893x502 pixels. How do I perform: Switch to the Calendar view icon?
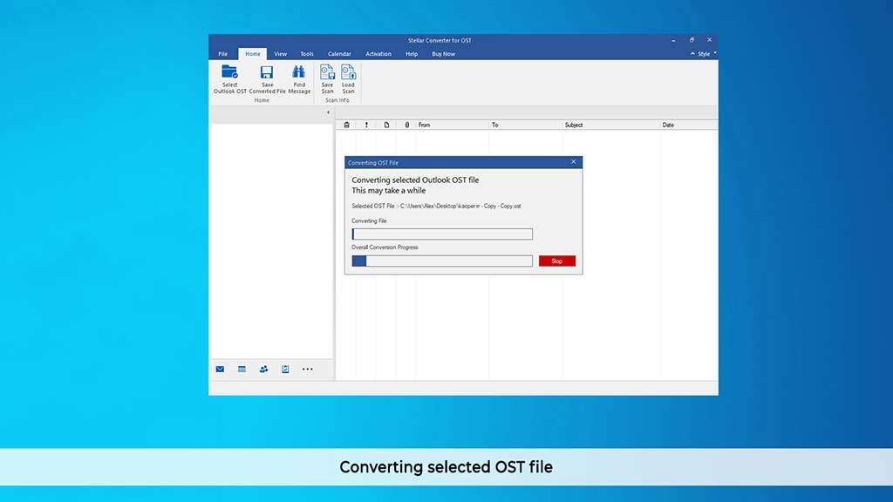point(242,369)
